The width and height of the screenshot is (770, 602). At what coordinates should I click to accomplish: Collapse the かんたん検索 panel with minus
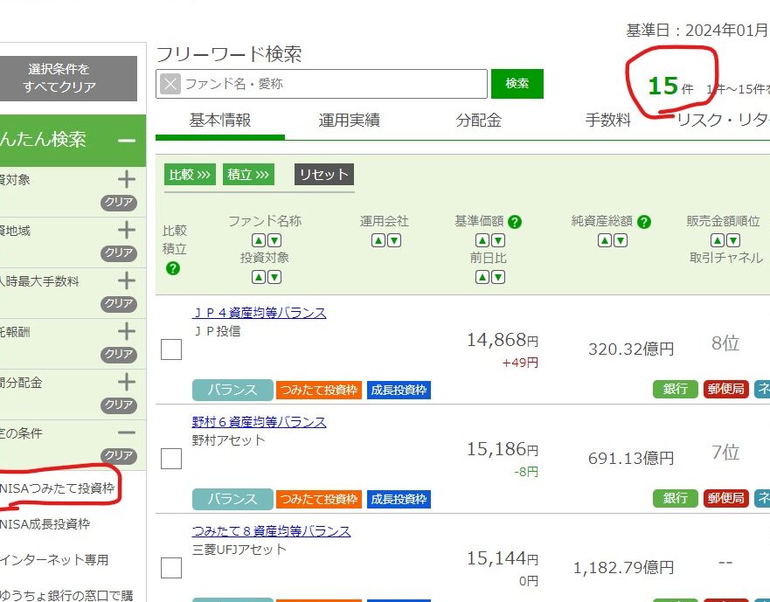point(127,141)
